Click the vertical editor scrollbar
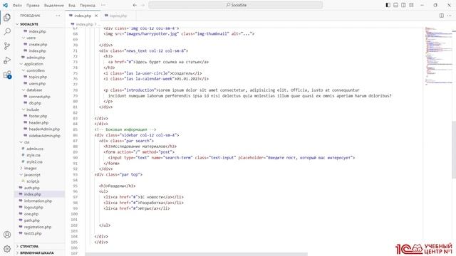The image size is (456, 256). (x=454, y=149)
